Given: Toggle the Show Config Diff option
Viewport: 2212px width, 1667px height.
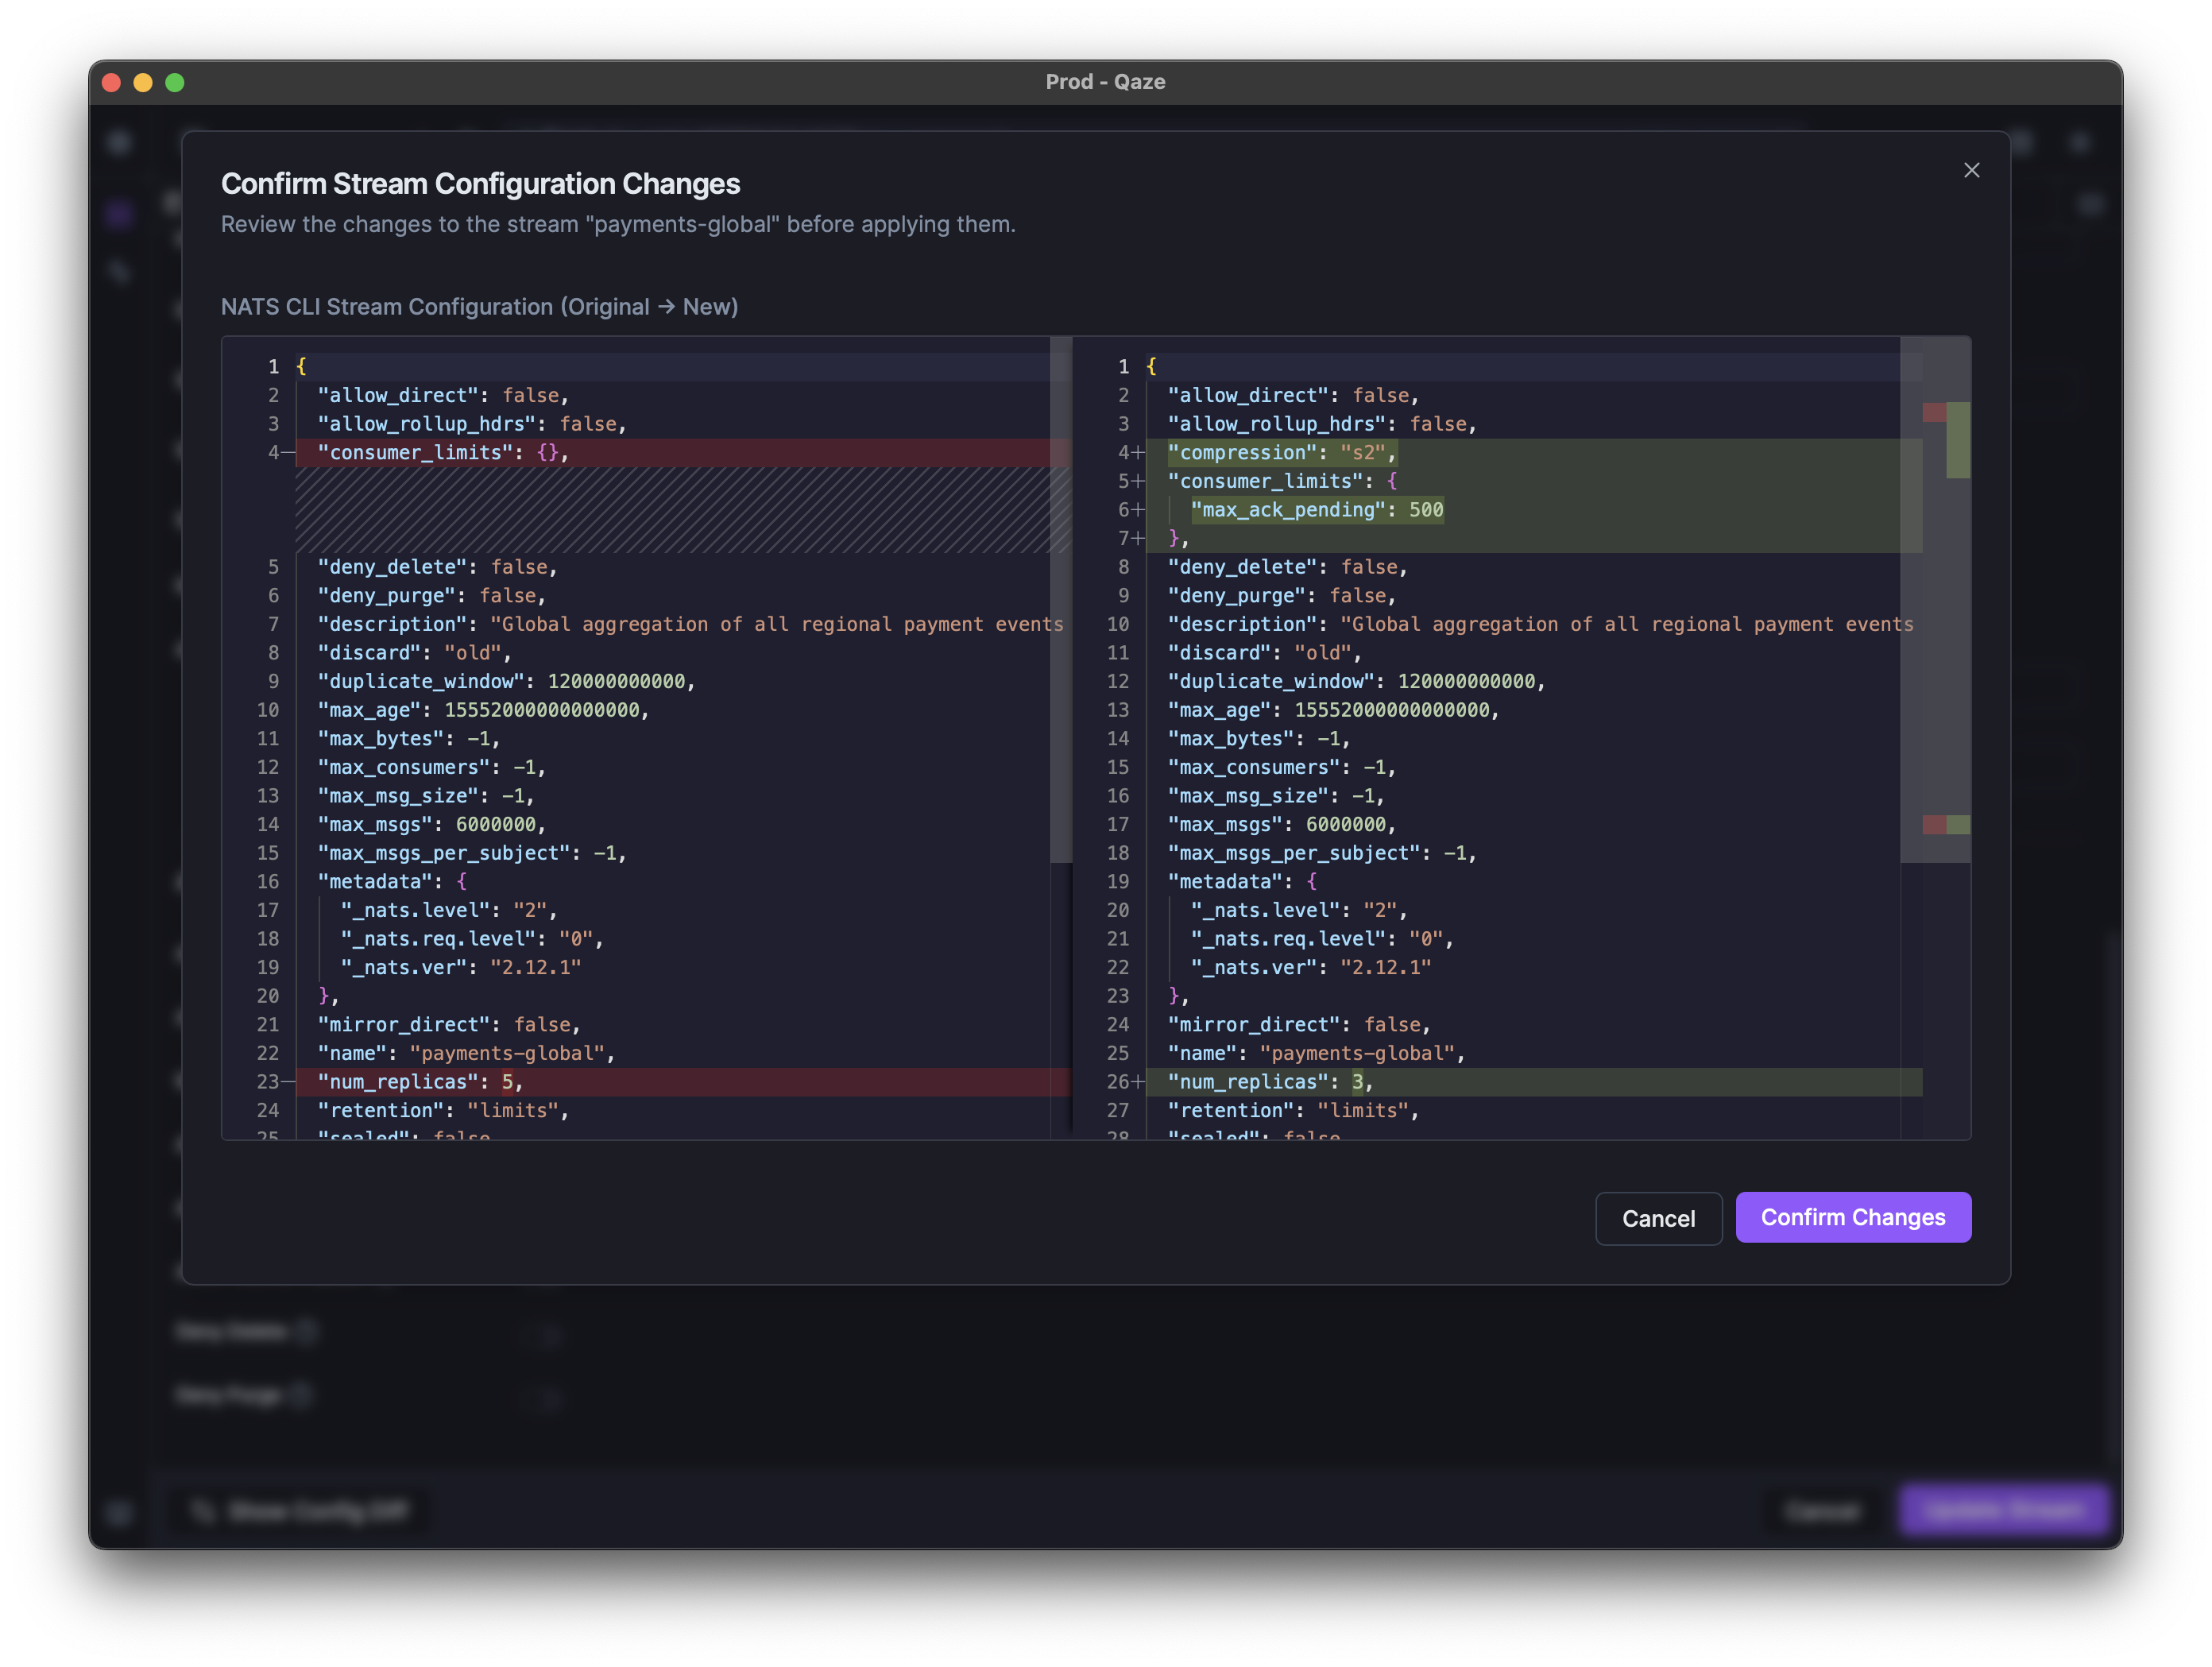Looking at the screenshot, I should point(300,1512).
